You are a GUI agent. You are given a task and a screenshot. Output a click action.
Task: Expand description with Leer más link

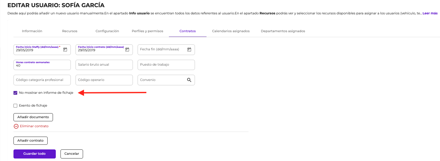coord(430,13)
